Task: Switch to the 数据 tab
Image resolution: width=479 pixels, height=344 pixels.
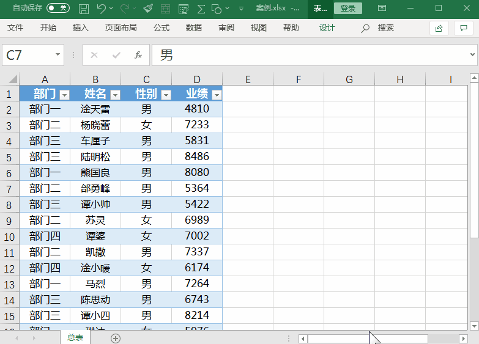Action: [194, 27]
